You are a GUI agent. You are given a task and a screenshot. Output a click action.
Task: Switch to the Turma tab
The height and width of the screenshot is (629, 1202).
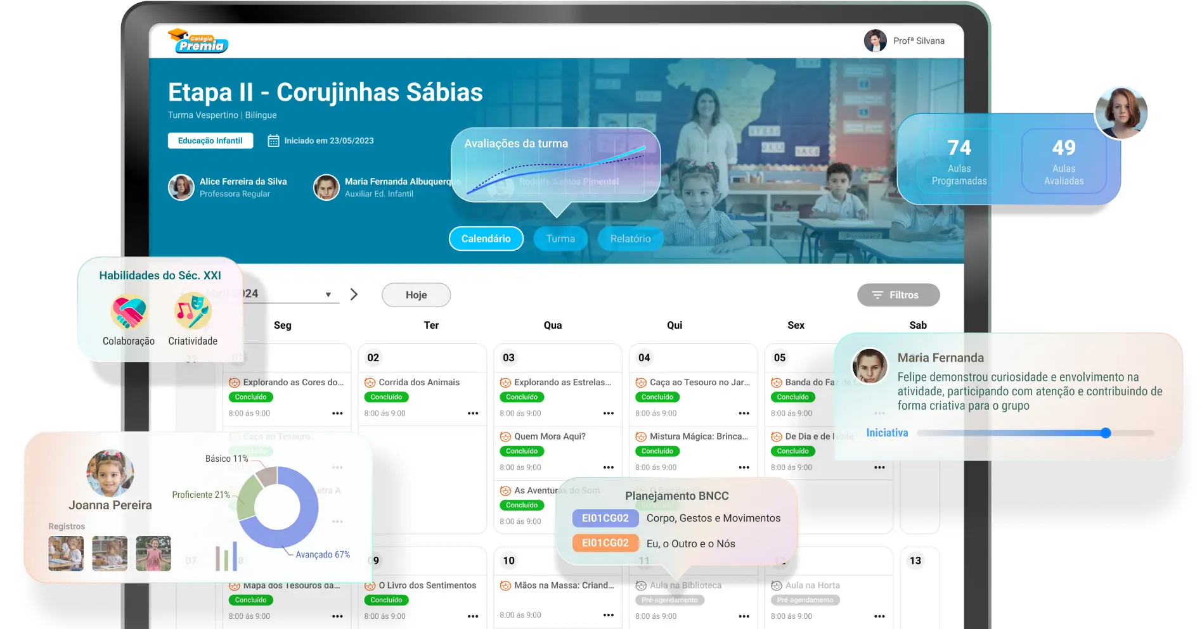click(560, 239)
